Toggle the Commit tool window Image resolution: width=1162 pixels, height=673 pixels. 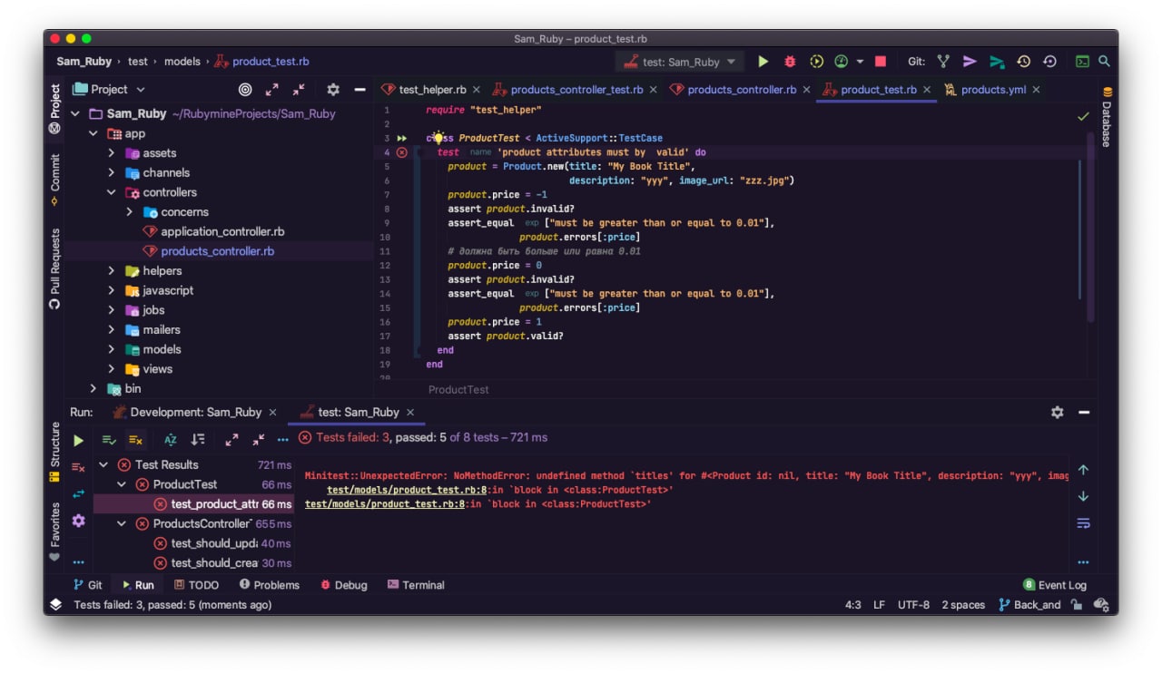tap(54, 180)
